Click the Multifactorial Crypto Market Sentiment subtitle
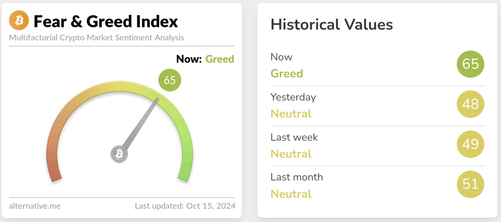The height and width of the screenshot is (222, 501). pyautogui.click(x=96, y=38)
